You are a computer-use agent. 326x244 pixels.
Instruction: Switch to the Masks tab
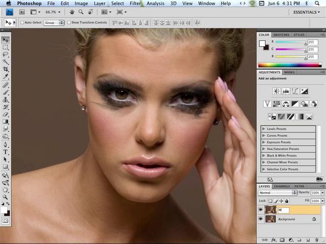[289, 72]
